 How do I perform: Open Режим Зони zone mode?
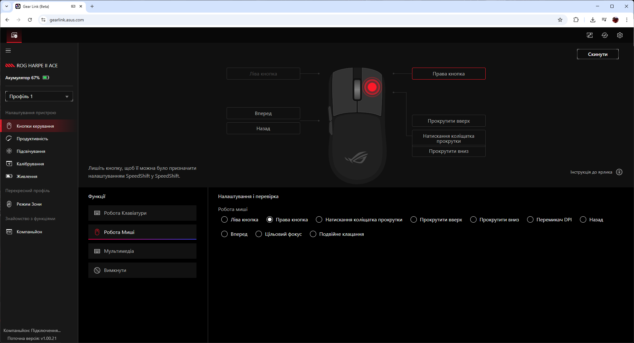[29, 204]
